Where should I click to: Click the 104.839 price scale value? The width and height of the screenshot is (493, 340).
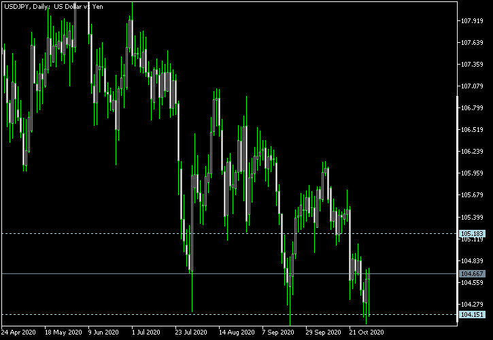(x=472, y=260)
